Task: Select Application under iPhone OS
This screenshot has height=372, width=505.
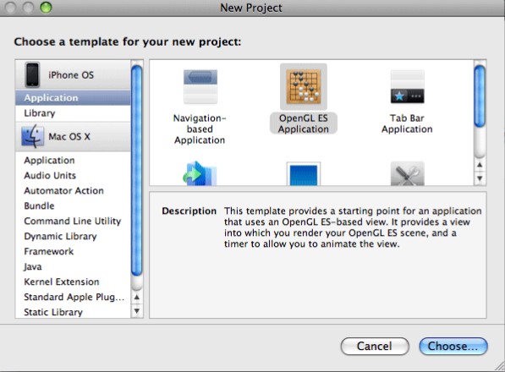Action: click(x=73, y=98)
